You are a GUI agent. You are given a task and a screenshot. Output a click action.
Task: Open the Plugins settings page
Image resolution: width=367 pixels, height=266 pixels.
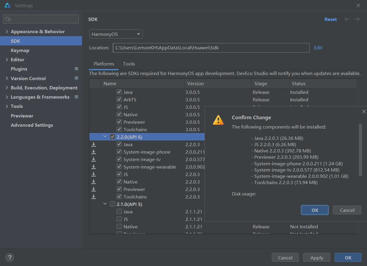click(19, 69)
